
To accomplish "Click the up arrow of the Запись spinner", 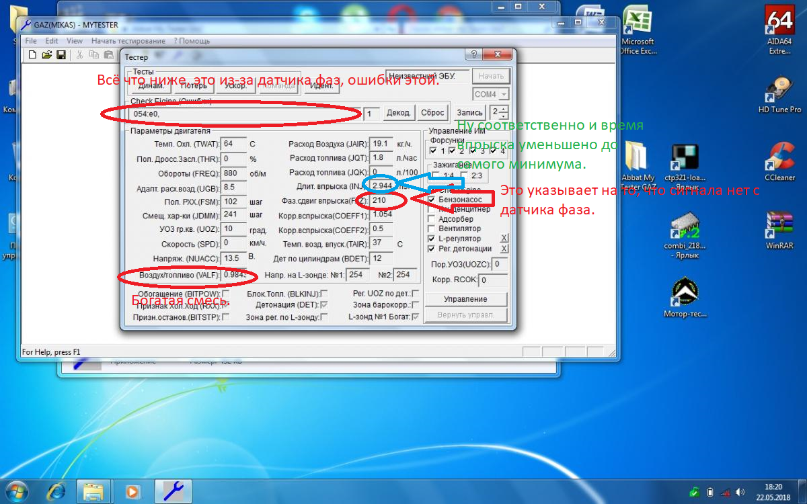I will 504,109.
